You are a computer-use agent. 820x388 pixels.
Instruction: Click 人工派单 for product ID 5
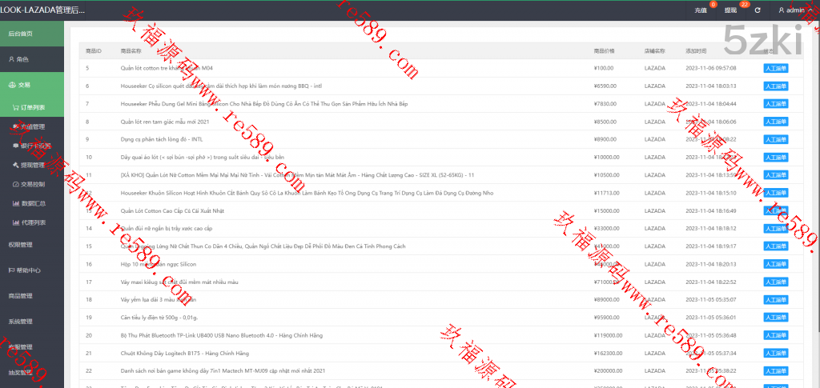tap(776, 68)
